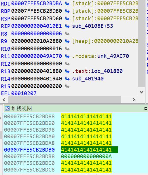Viewport: 148px width, 175px height.
Task: Maximize the 堆栈视图 panel with the square button
Action: coord(146,108)
